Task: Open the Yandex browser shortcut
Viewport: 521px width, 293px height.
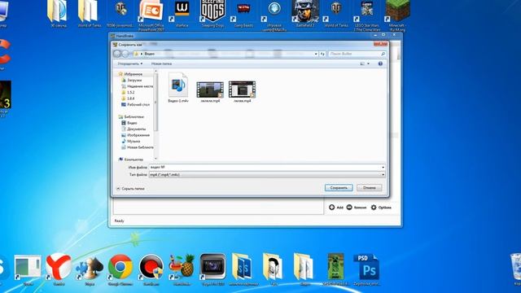Action: (x=59, y=269)
